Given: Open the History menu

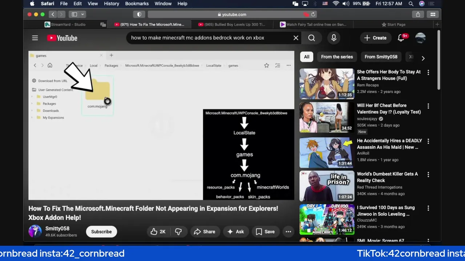Looking at the screenshot, I should click(112, 4).
